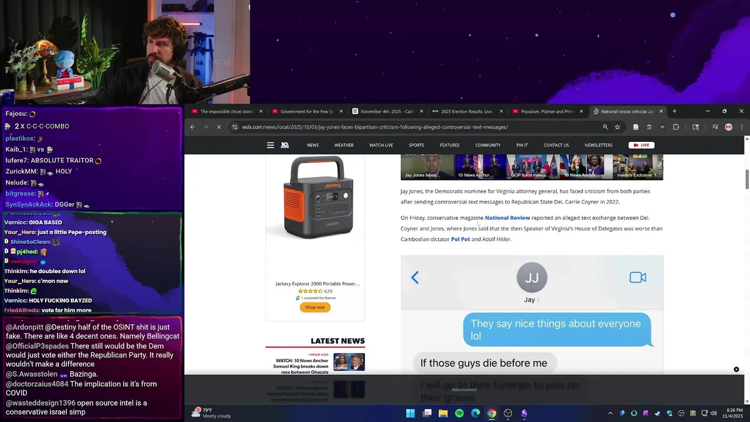Close the 'November 4th, 2025' tab
750x422 pixels.
point(421,111)
